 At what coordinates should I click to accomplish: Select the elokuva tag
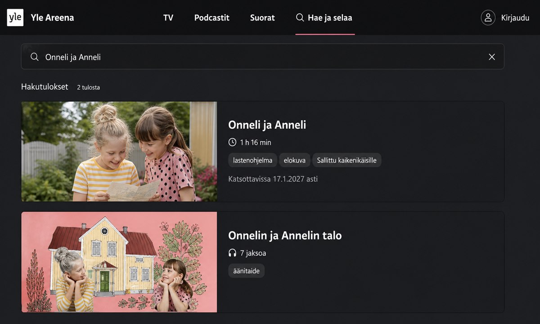click(295, 160)
